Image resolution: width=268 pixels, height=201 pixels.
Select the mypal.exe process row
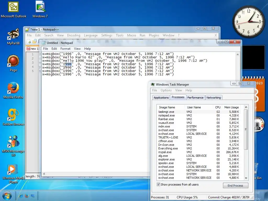pyautogui.click(x=199, y=152)
